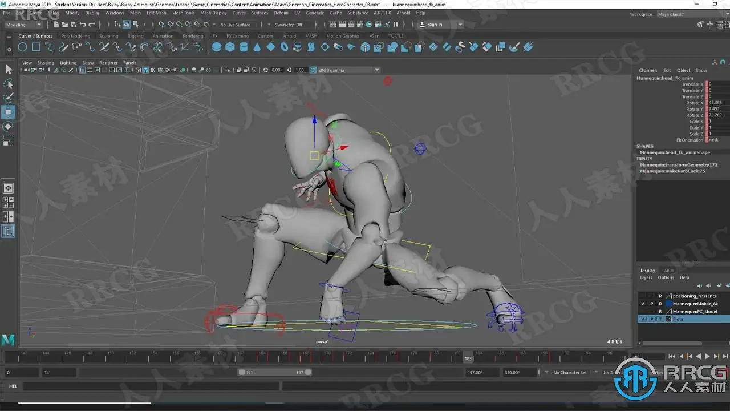Open the sRGB gamma view transform dropdown
This screenshot has height=411, width=730.
click(348, 70)
